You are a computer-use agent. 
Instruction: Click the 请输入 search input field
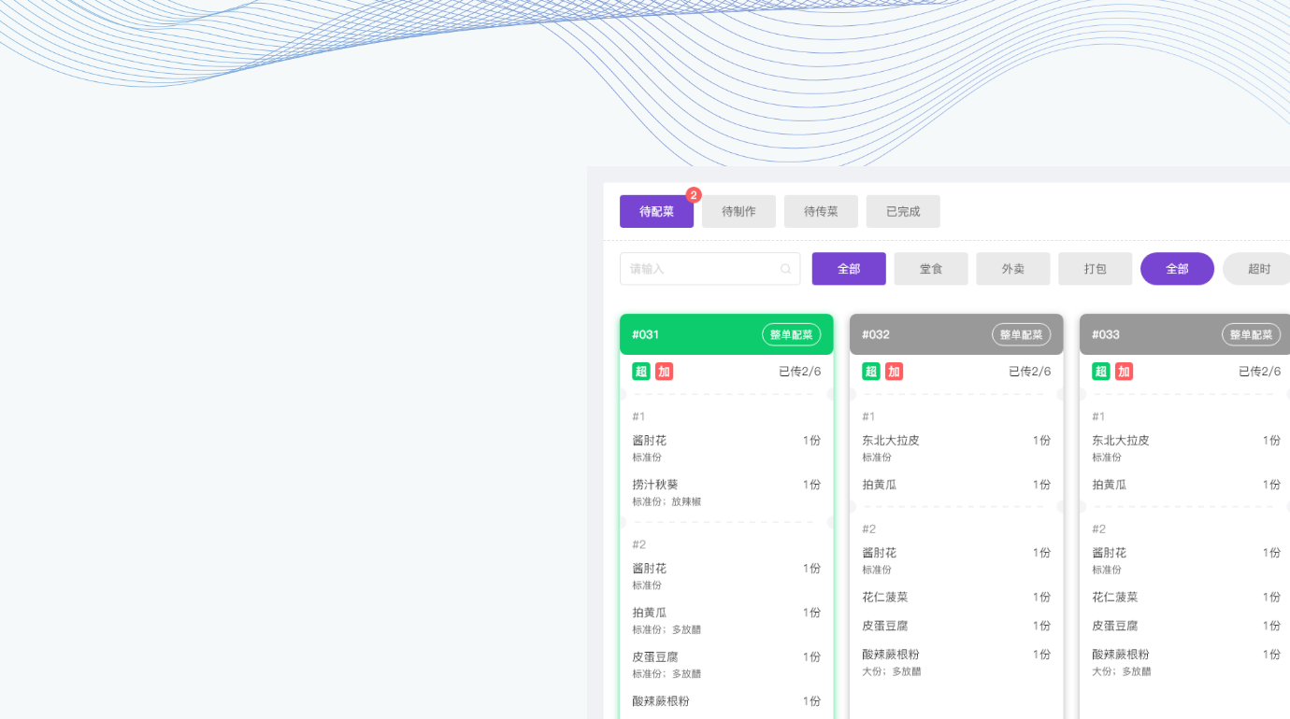[x=701, y=269]
